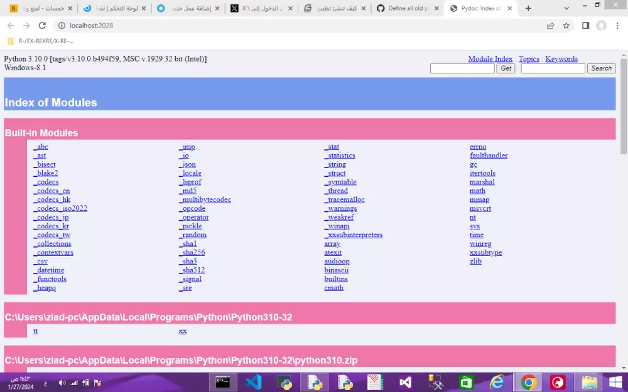Image resolution: width=628 pixels, height=392 pixels.
Task: Open the faulthandler module link
Action: 489,156
